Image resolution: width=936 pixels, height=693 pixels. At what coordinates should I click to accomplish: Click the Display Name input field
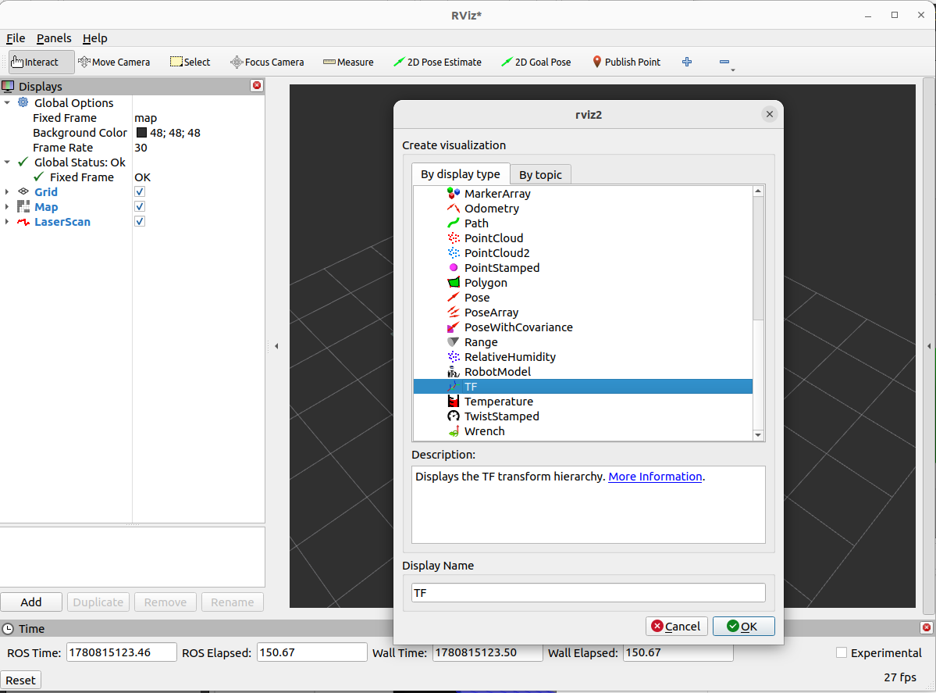588,593
